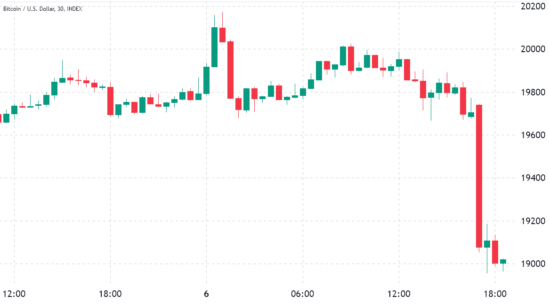Click the red candle dropping from 20030 to 19770
This screenshot has height=304, width=549.
[230, 70]
